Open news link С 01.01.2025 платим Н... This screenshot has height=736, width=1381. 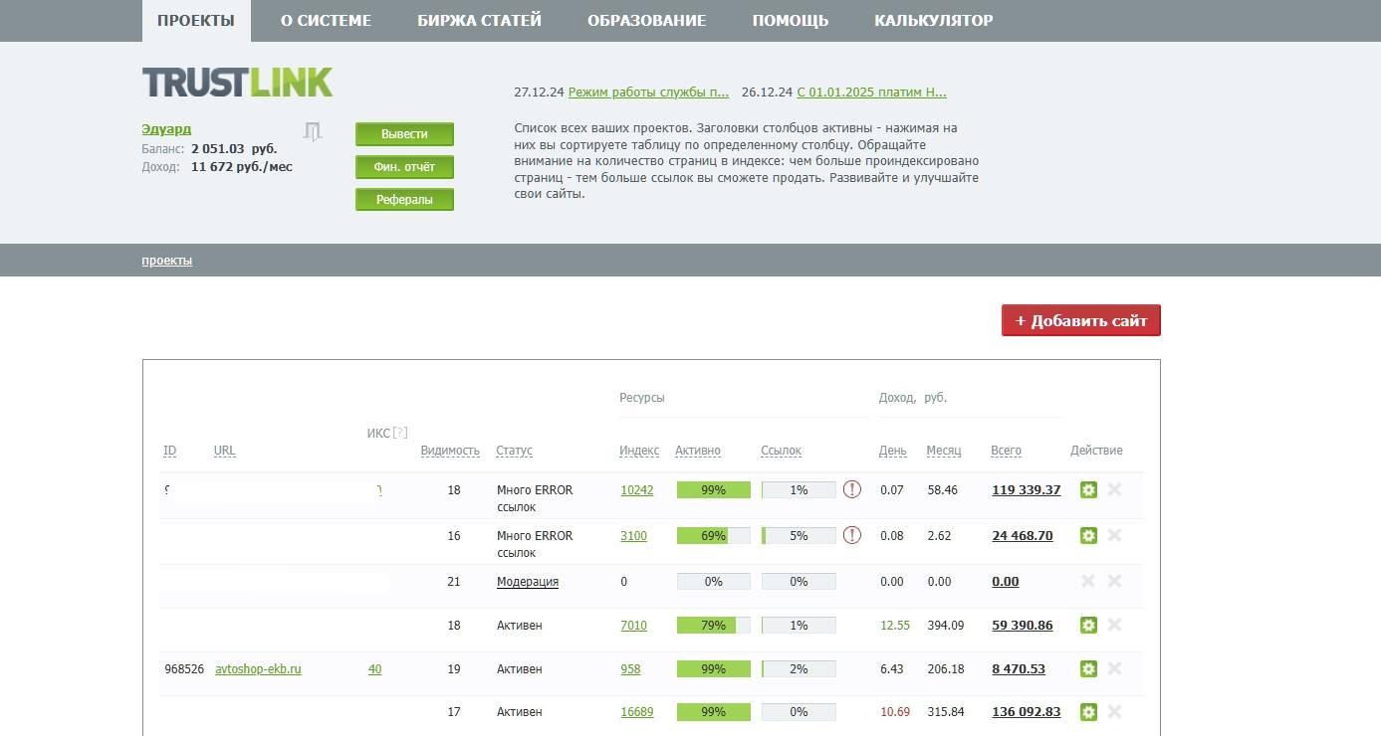click(x=872, y=92)
